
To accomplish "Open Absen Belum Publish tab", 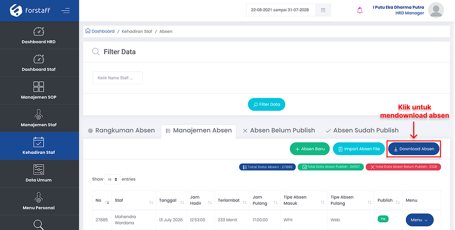I will (279, 130).
